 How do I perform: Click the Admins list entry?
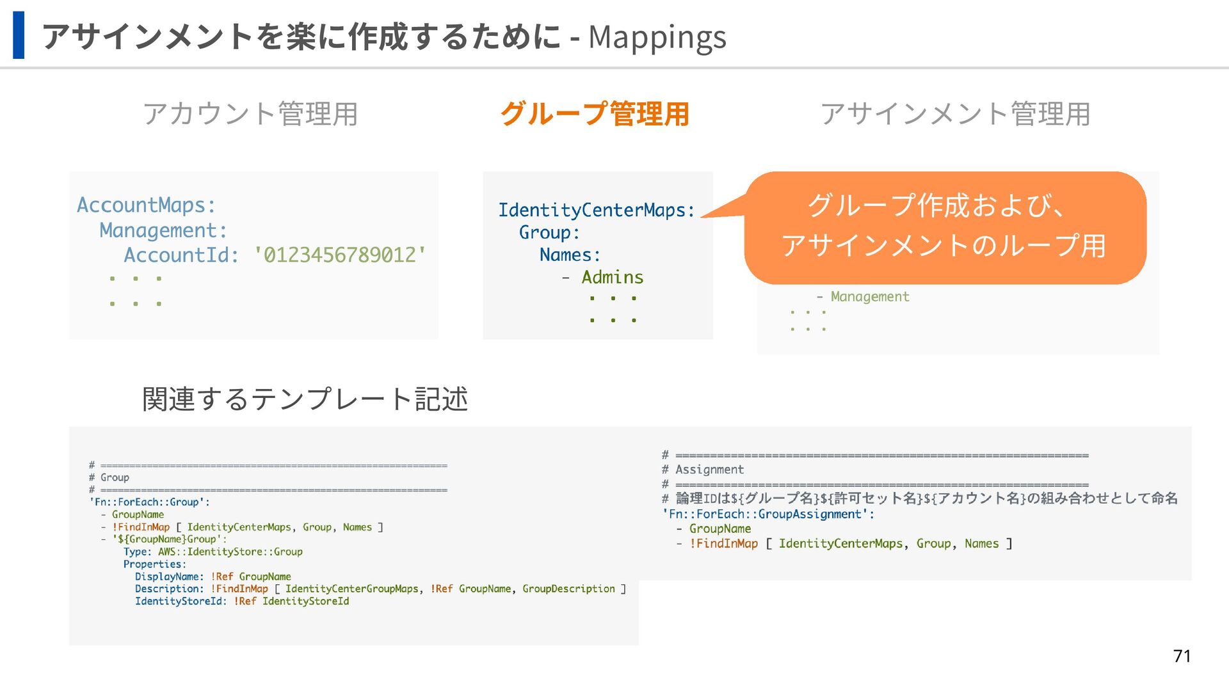pos(612,277)
